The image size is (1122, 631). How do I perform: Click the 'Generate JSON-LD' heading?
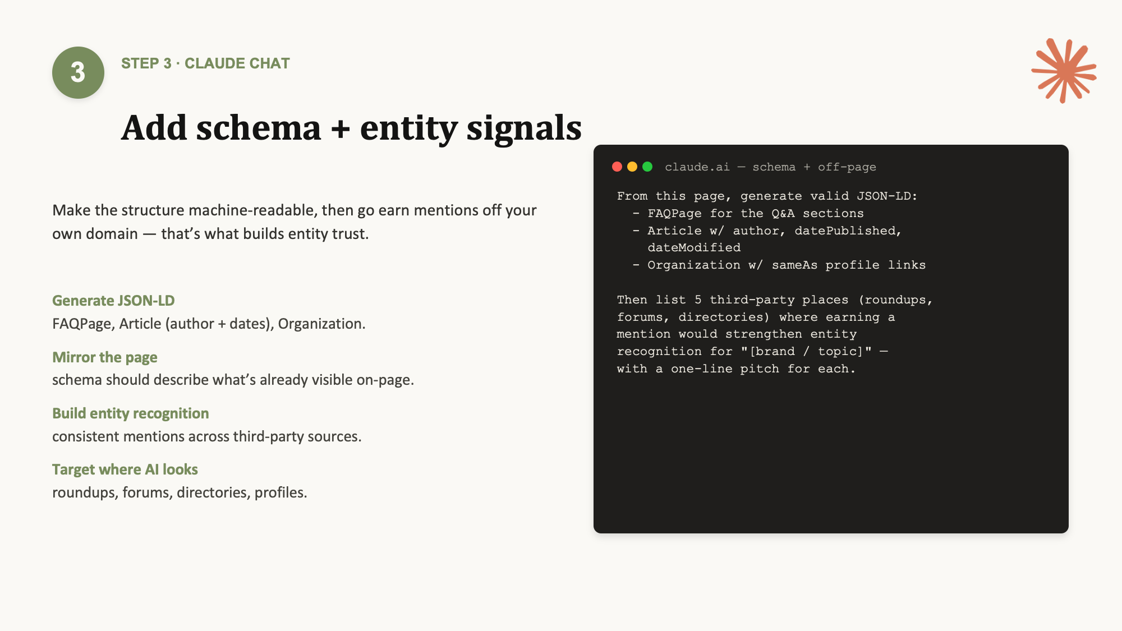click(x=113, y=301)
